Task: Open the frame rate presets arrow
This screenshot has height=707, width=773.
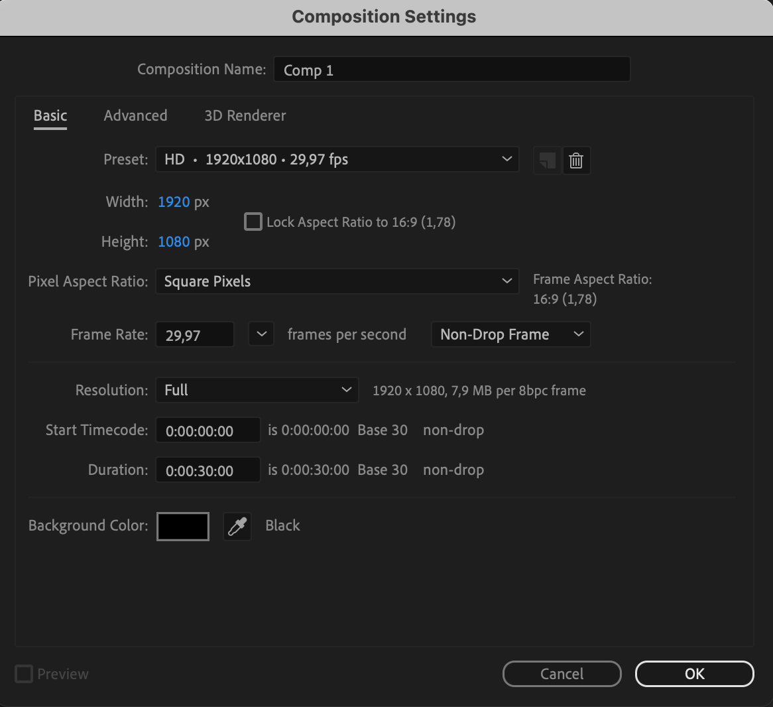Action: (x=261, y=334)
